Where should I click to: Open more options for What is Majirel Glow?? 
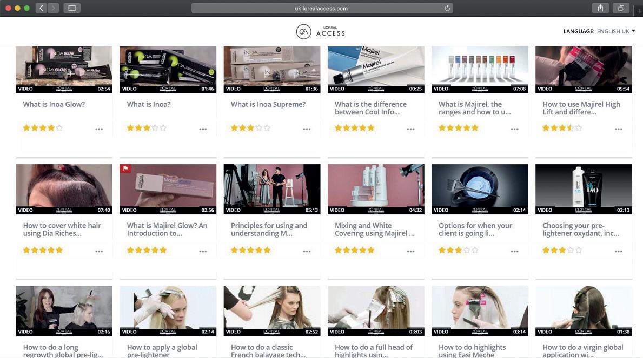tap(203, 251)
